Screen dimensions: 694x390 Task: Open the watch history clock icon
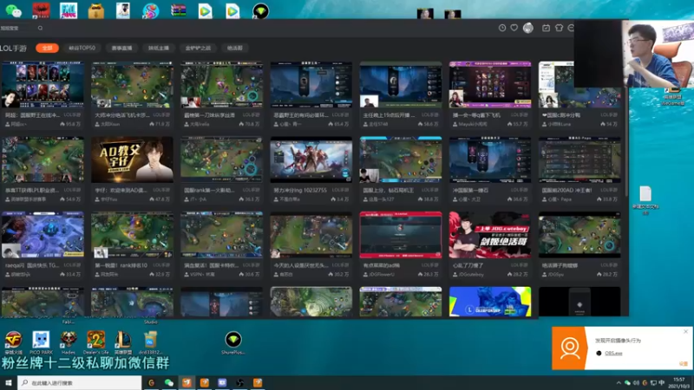click(x=502, y=28)
